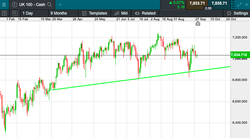Click the grey time-axis marker at 27 Sep
Image resolution: width=250 pixels, height=138 pixels.
(198, 23)
